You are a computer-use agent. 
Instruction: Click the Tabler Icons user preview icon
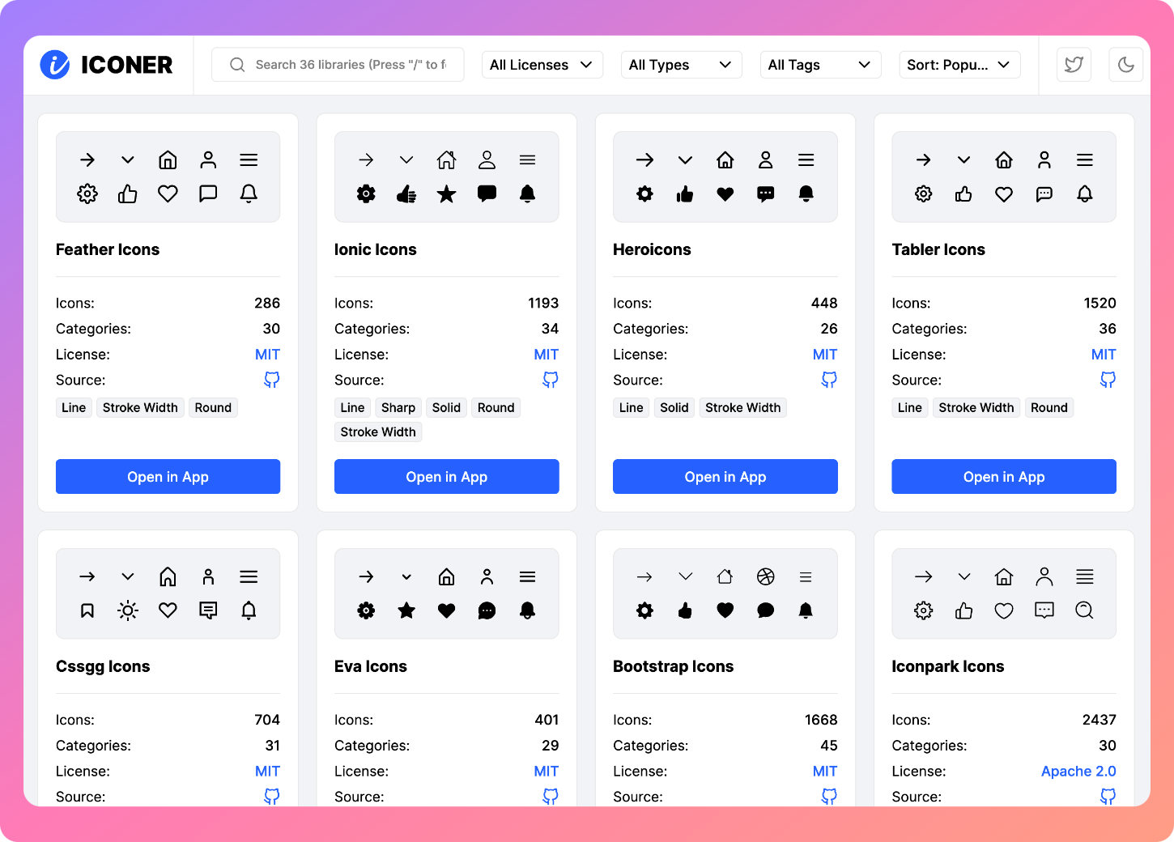pos(1044,160)
